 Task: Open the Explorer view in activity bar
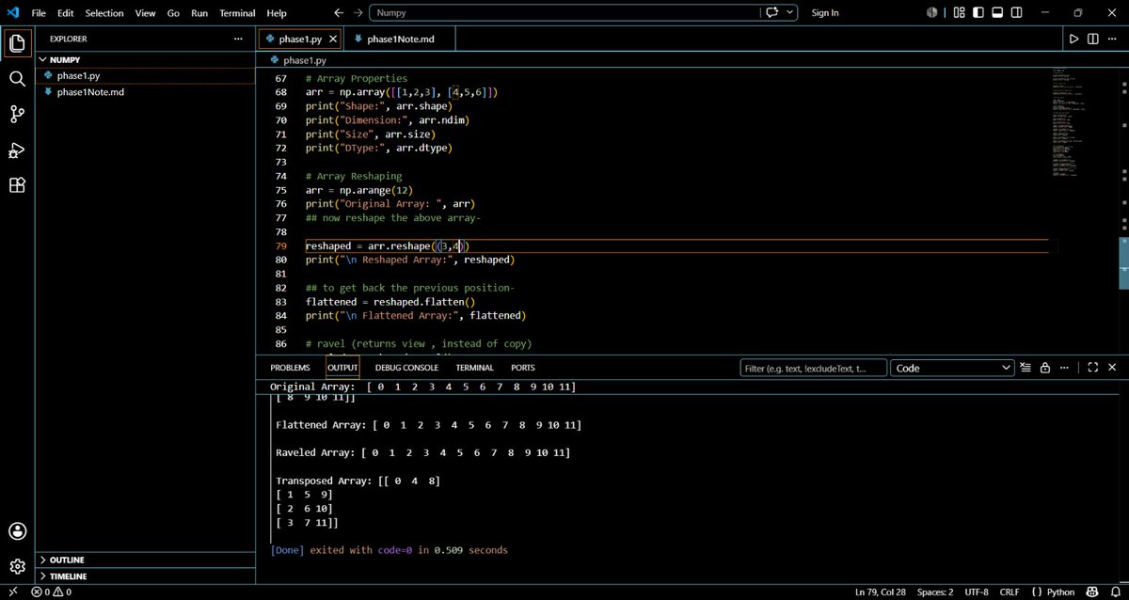click(17, 43)
